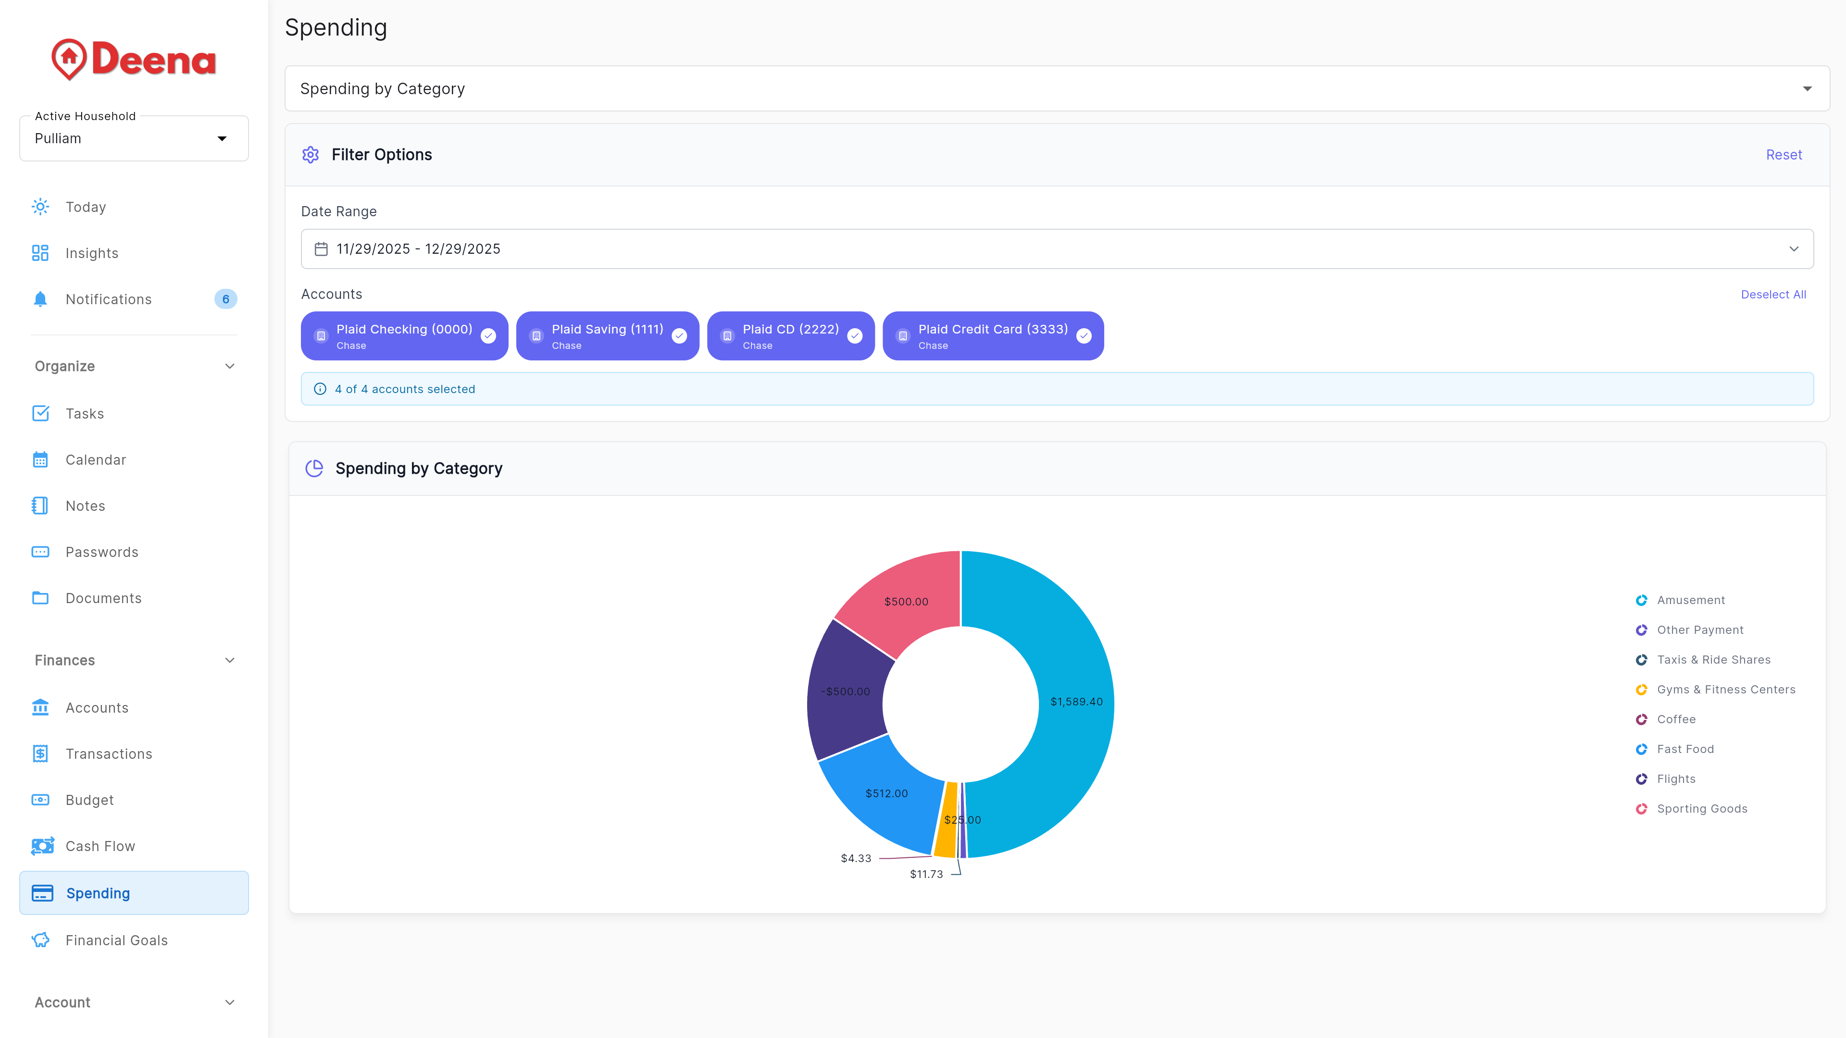Click the Passwords key icon

click(x=40, y=552)
